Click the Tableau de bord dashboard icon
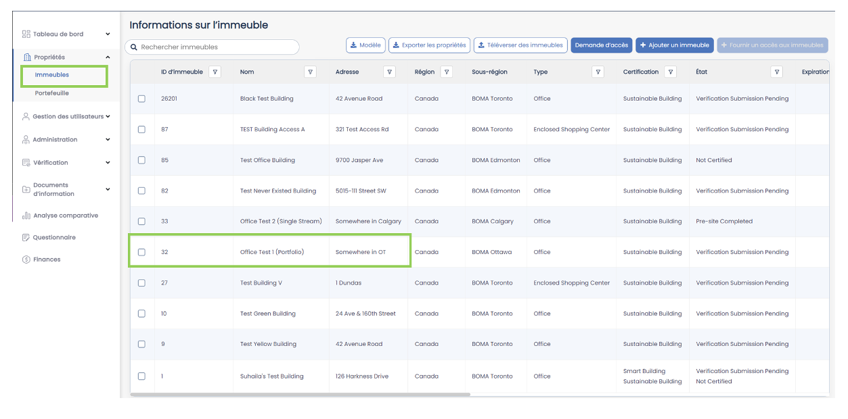This screenshot has height=419, width=848. [26, 34]
